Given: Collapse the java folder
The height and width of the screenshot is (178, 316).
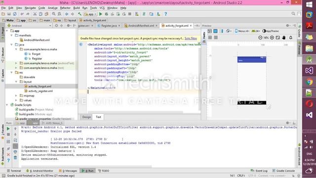Looking at the screenshot, I should point(11,44).
